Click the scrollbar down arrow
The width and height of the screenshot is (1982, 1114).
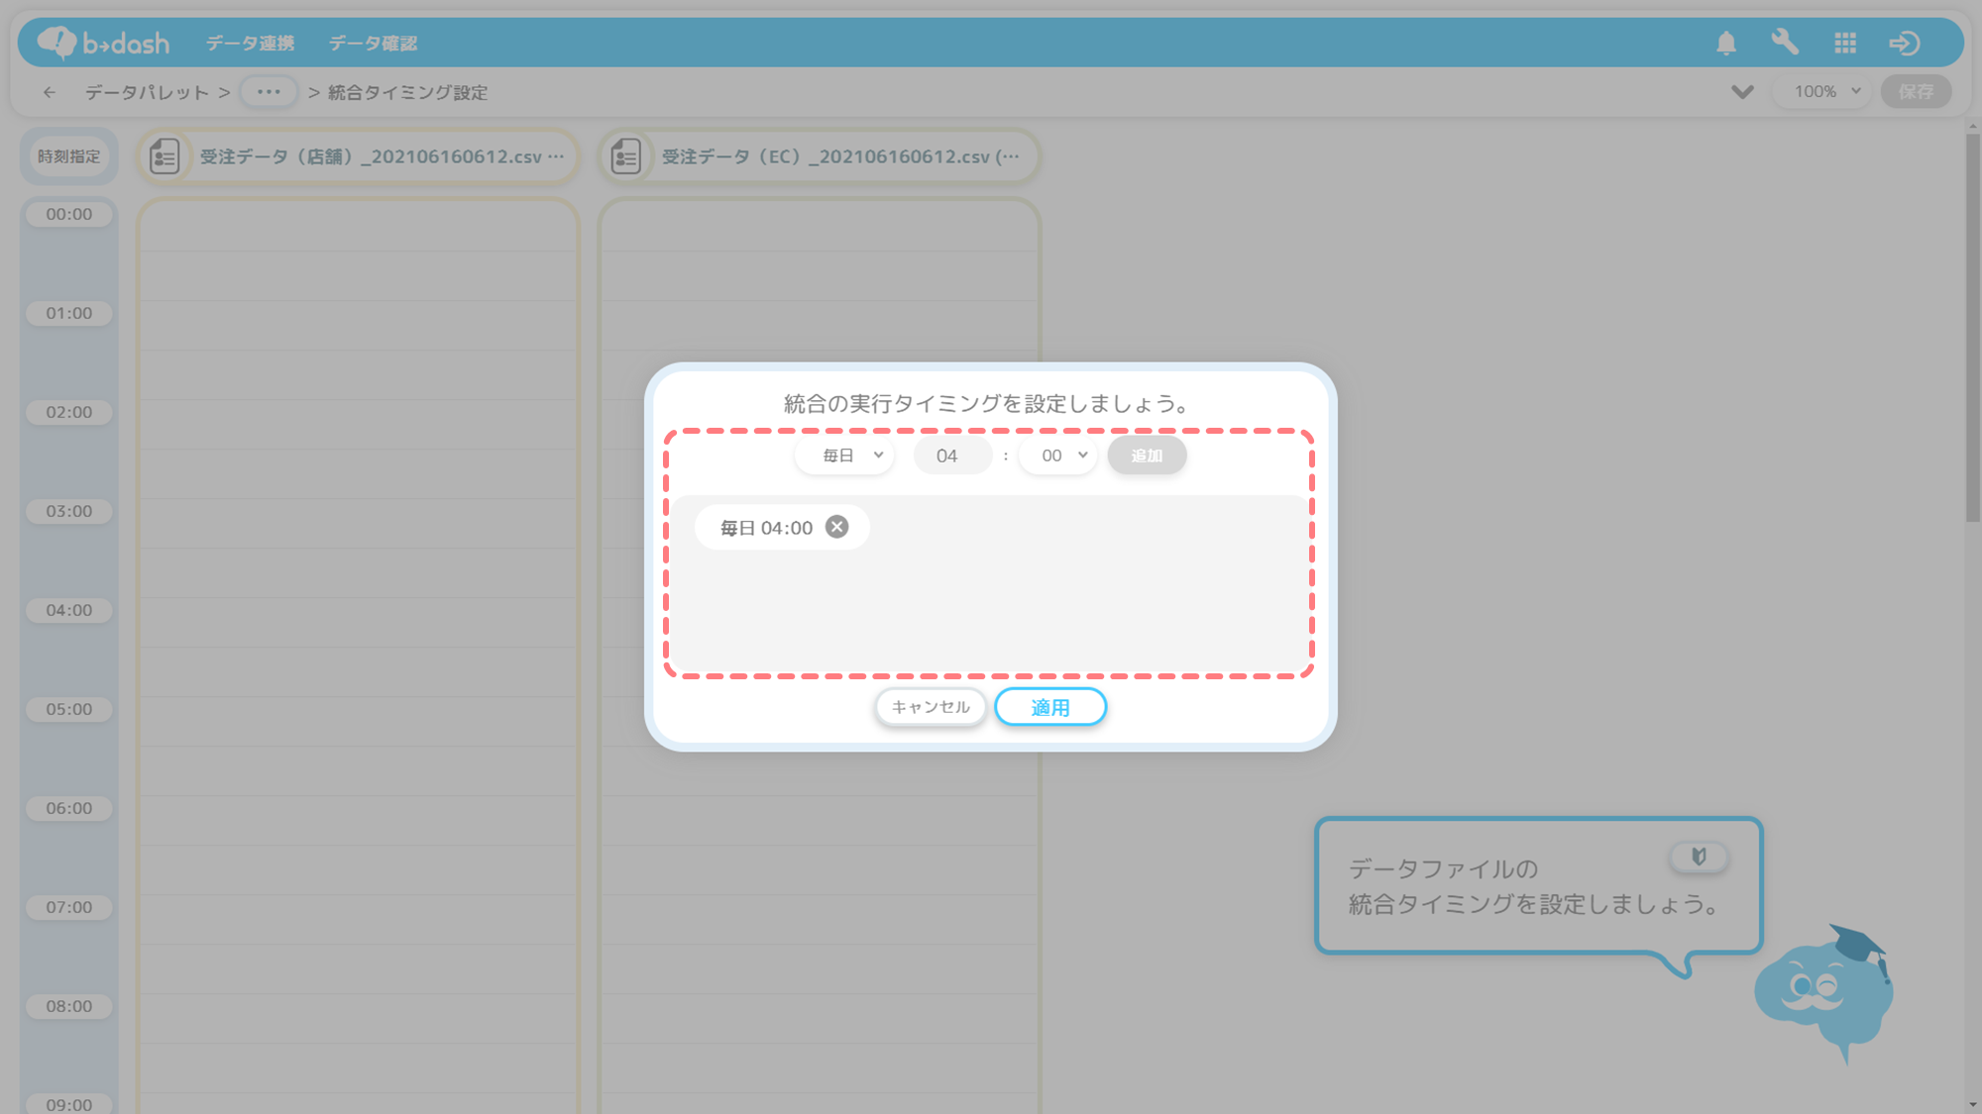coord(1973,1104)
